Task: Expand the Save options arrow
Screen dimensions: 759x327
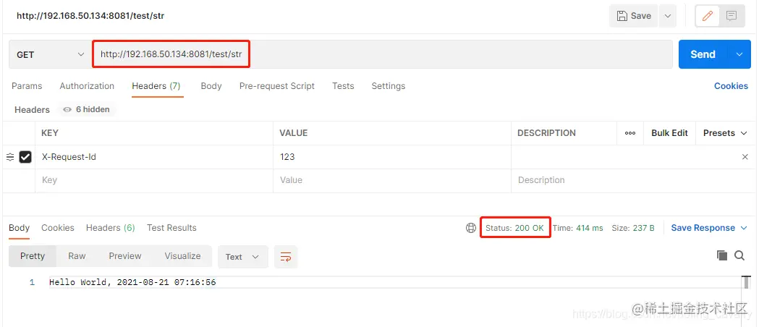Action: (668, 16)
